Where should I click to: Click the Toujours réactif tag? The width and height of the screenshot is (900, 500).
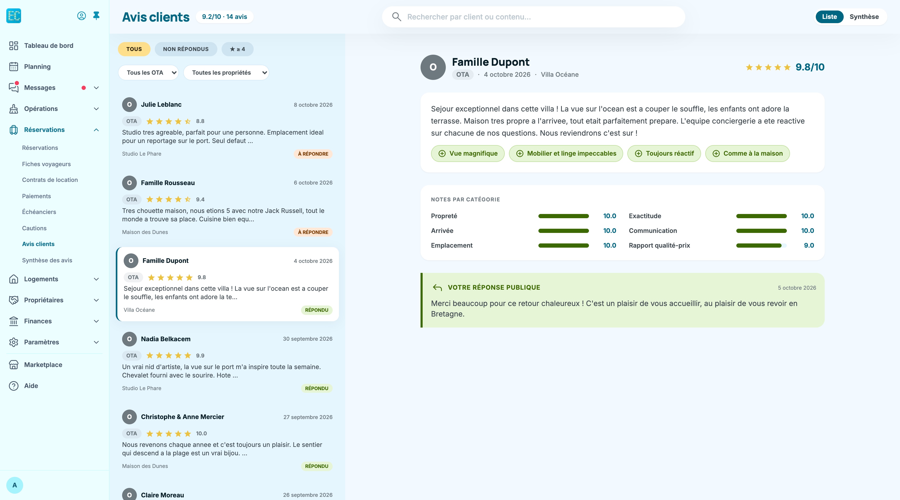coord(664,154)
